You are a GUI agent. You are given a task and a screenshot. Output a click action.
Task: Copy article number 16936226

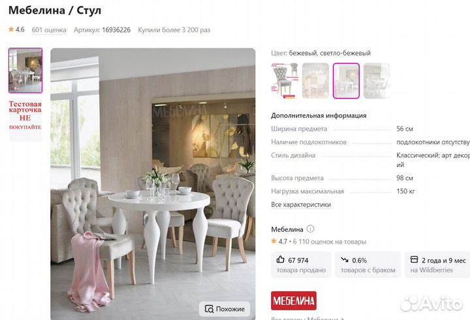pyautogui.click(x=116, y=30)
